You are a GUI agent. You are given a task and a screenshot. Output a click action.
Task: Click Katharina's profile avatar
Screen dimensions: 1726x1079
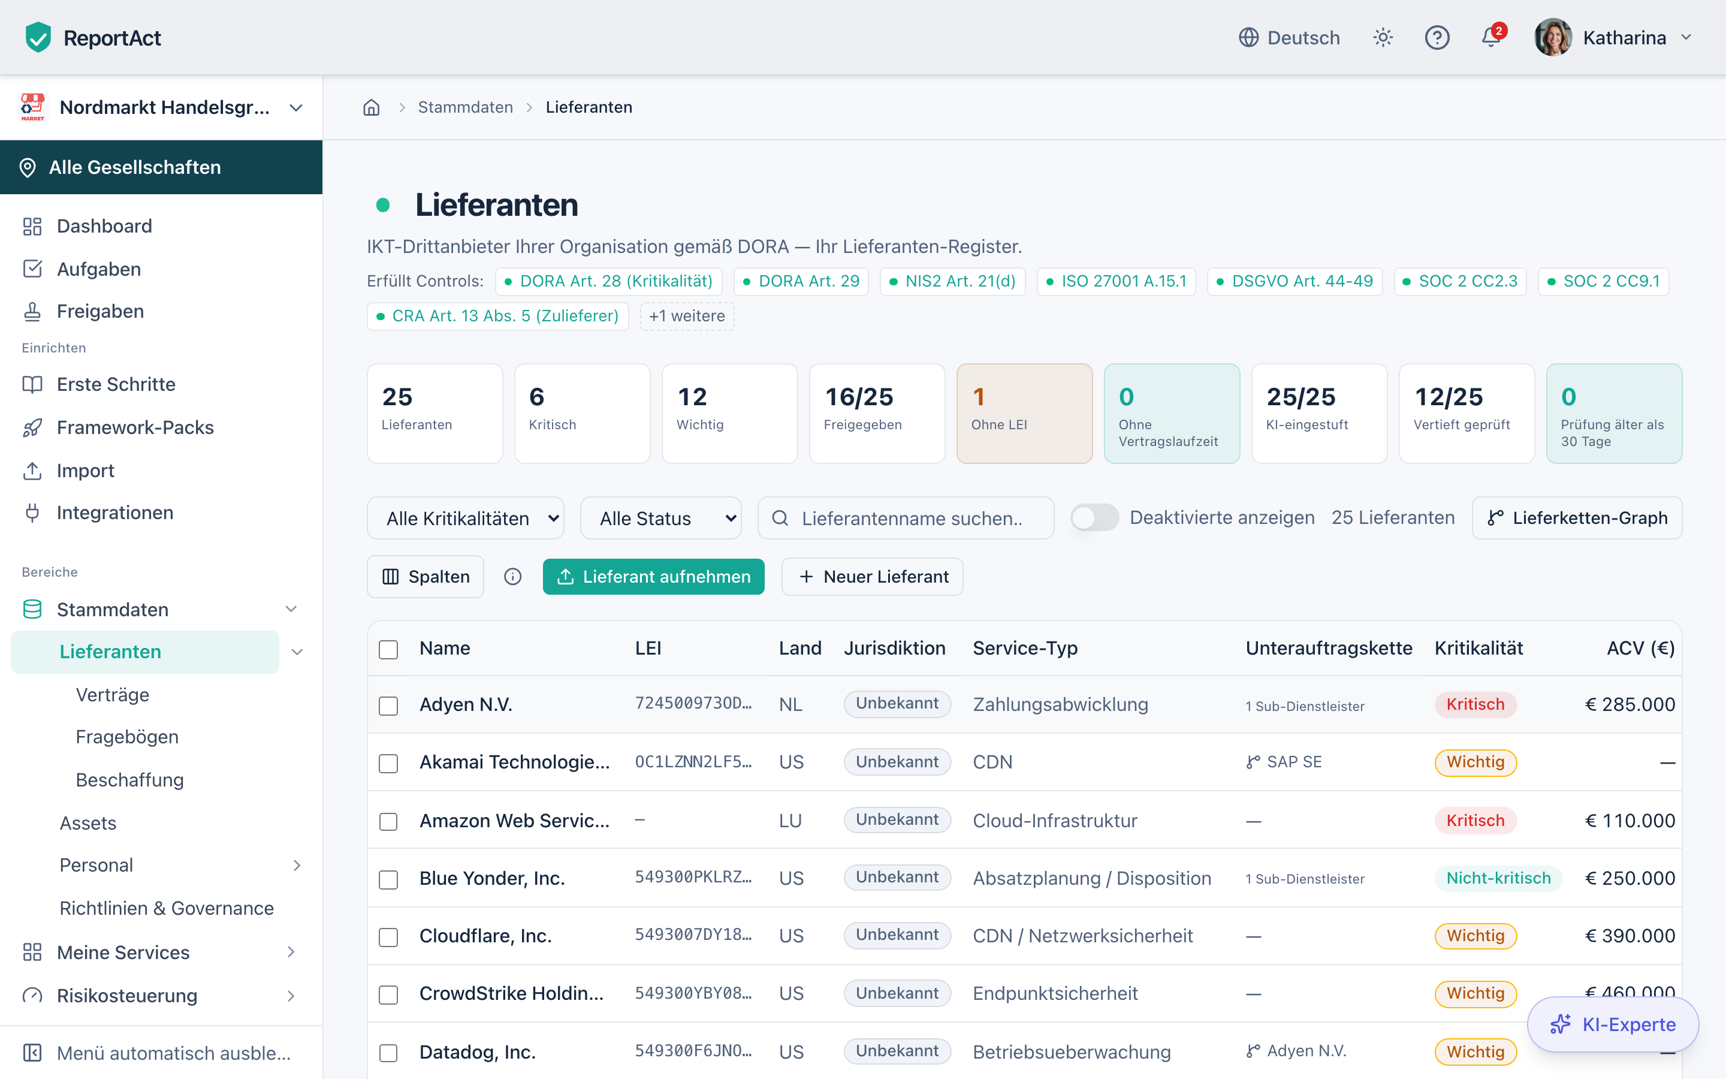1553,37
